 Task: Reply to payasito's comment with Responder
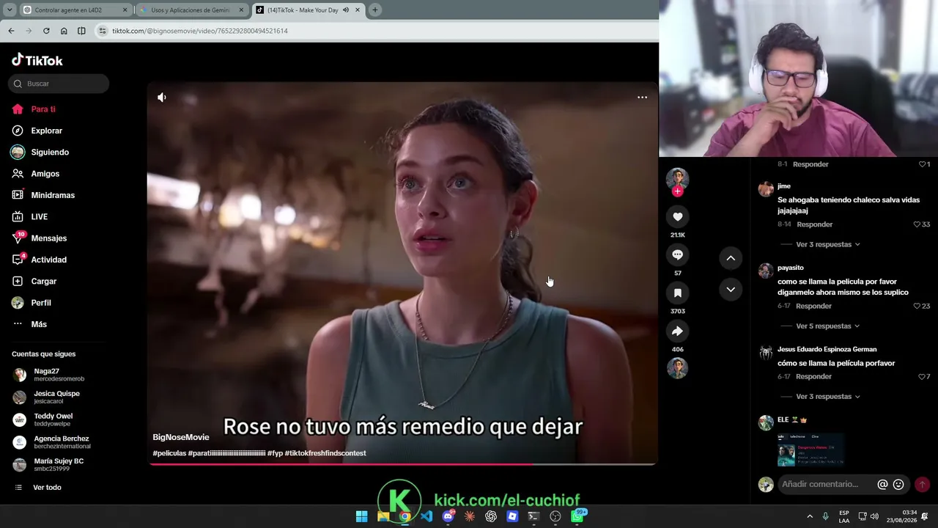click(x=813, y=306)
